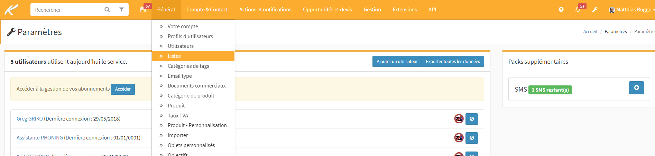Open the Actions et notifications menu
655x156 pixels.
(x=265, y=10)
